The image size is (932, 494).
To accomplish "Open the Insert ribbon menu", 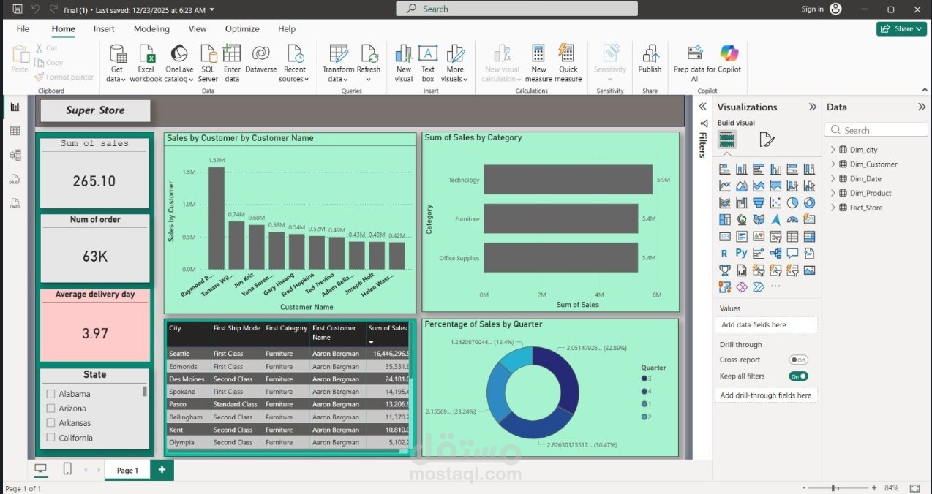I will click(x=104, y=28).
